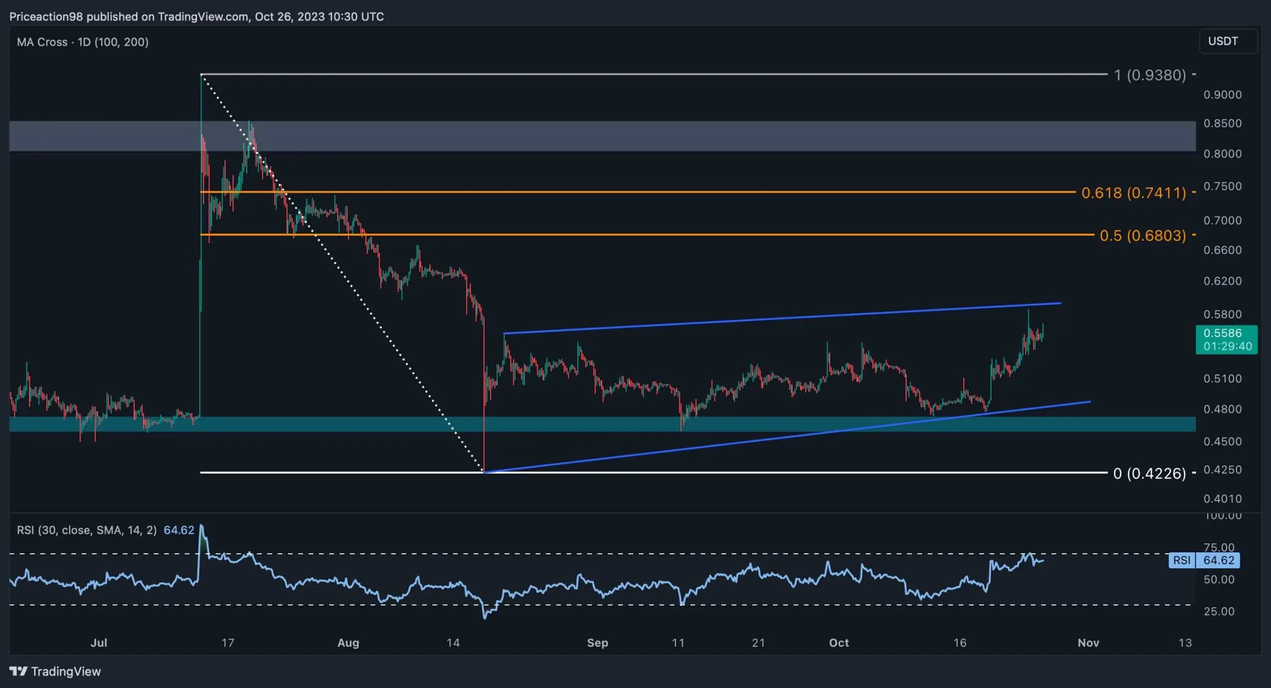
Task: Click the candle countdown timer 01:29:40
Action: coord(1227,347)
